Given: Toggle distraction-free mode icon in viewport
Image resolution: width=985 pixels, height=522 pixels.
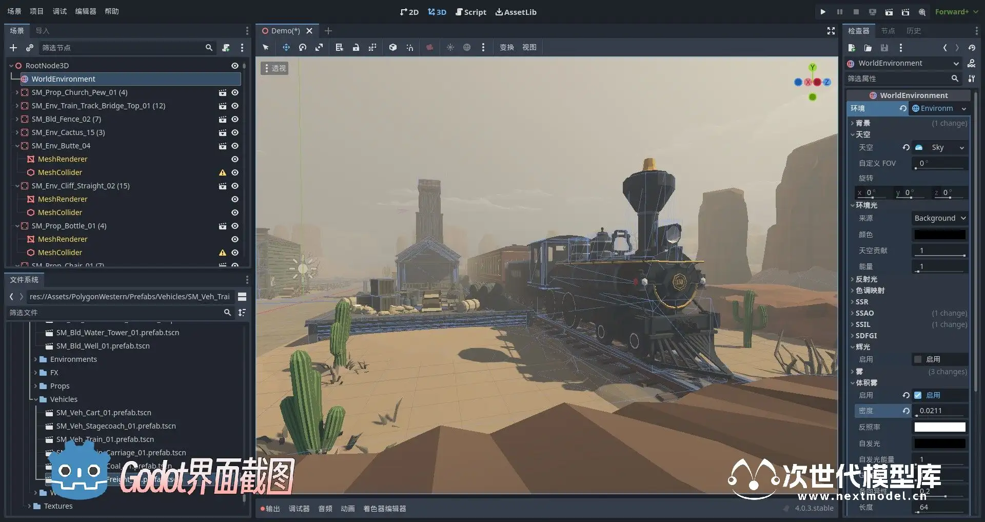Looking at the screenshot, I should (831, 31).
